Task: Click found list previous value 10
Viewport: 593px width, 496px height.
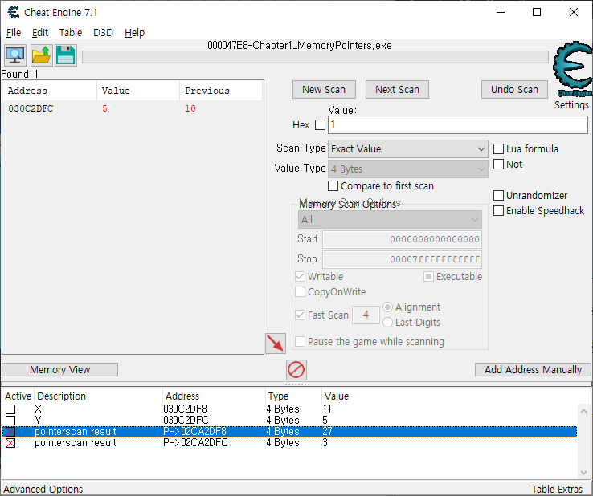Action: tap(190, 109)
